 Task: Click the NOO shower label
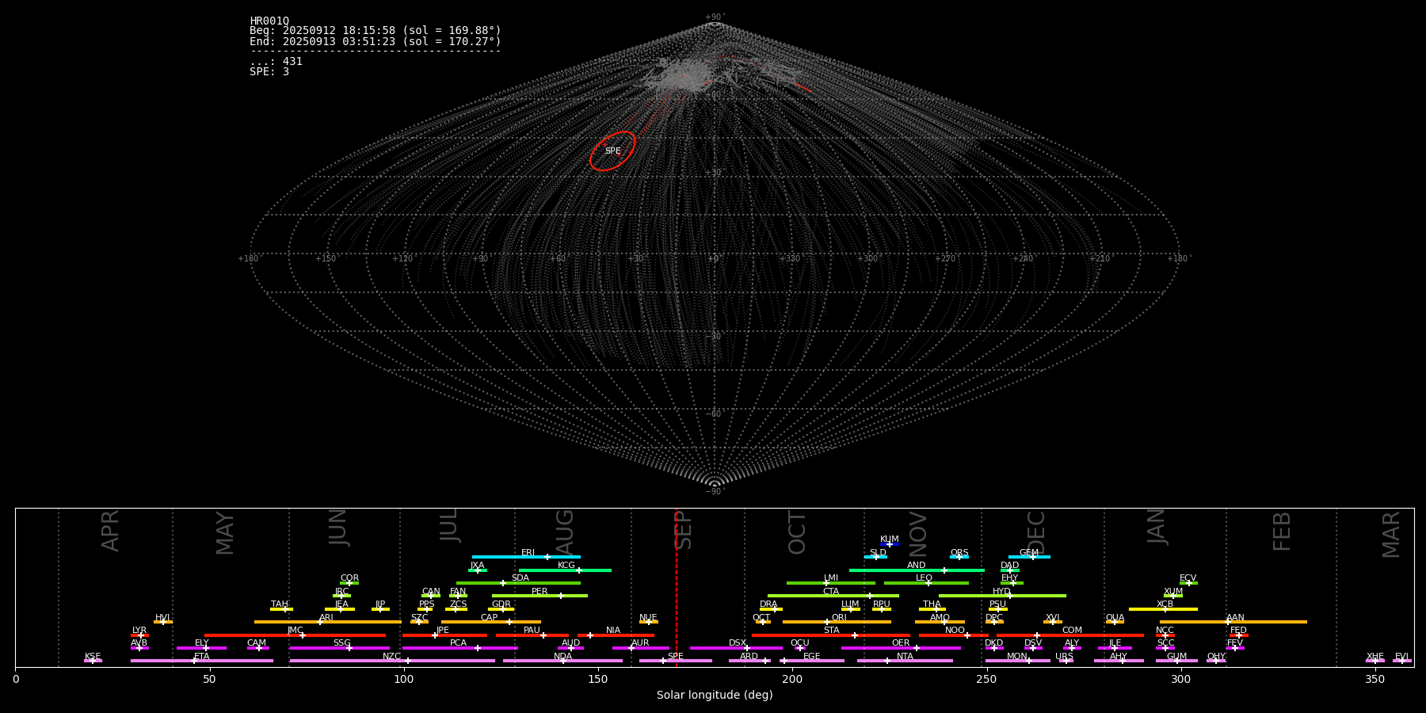point(955,630)
